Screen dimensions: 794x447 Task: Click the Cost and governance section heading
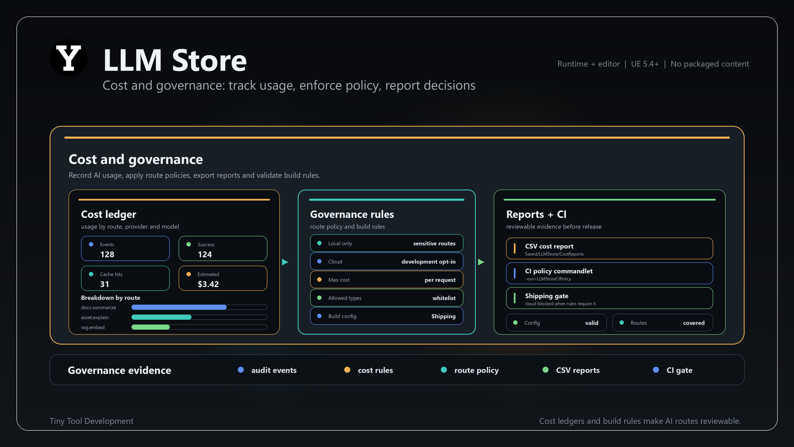click(136, 159)
